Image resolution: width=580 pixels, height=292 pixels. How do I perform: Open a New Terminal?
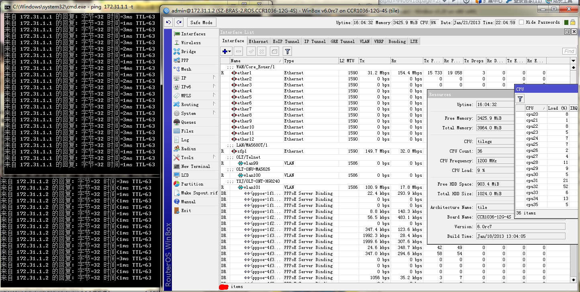point(195,166)
